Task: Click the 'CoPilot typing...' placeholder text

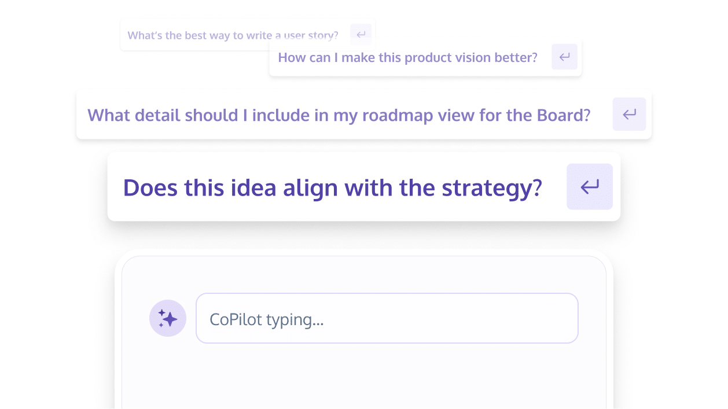Action: coord(266,319)
